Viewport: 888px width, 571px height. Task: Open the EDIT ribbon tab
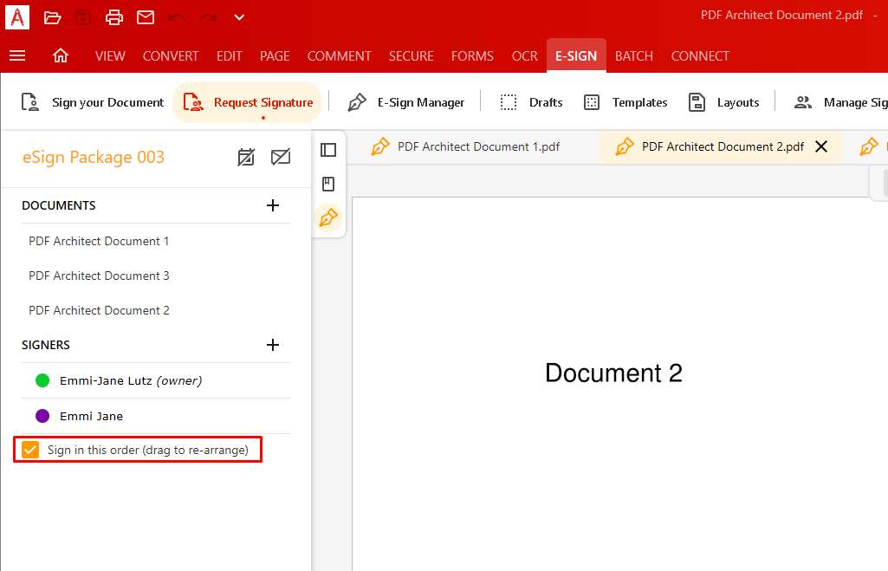(230, 56)
